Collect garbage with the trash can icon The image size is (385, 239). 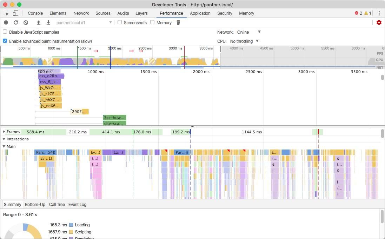[178, 22]
